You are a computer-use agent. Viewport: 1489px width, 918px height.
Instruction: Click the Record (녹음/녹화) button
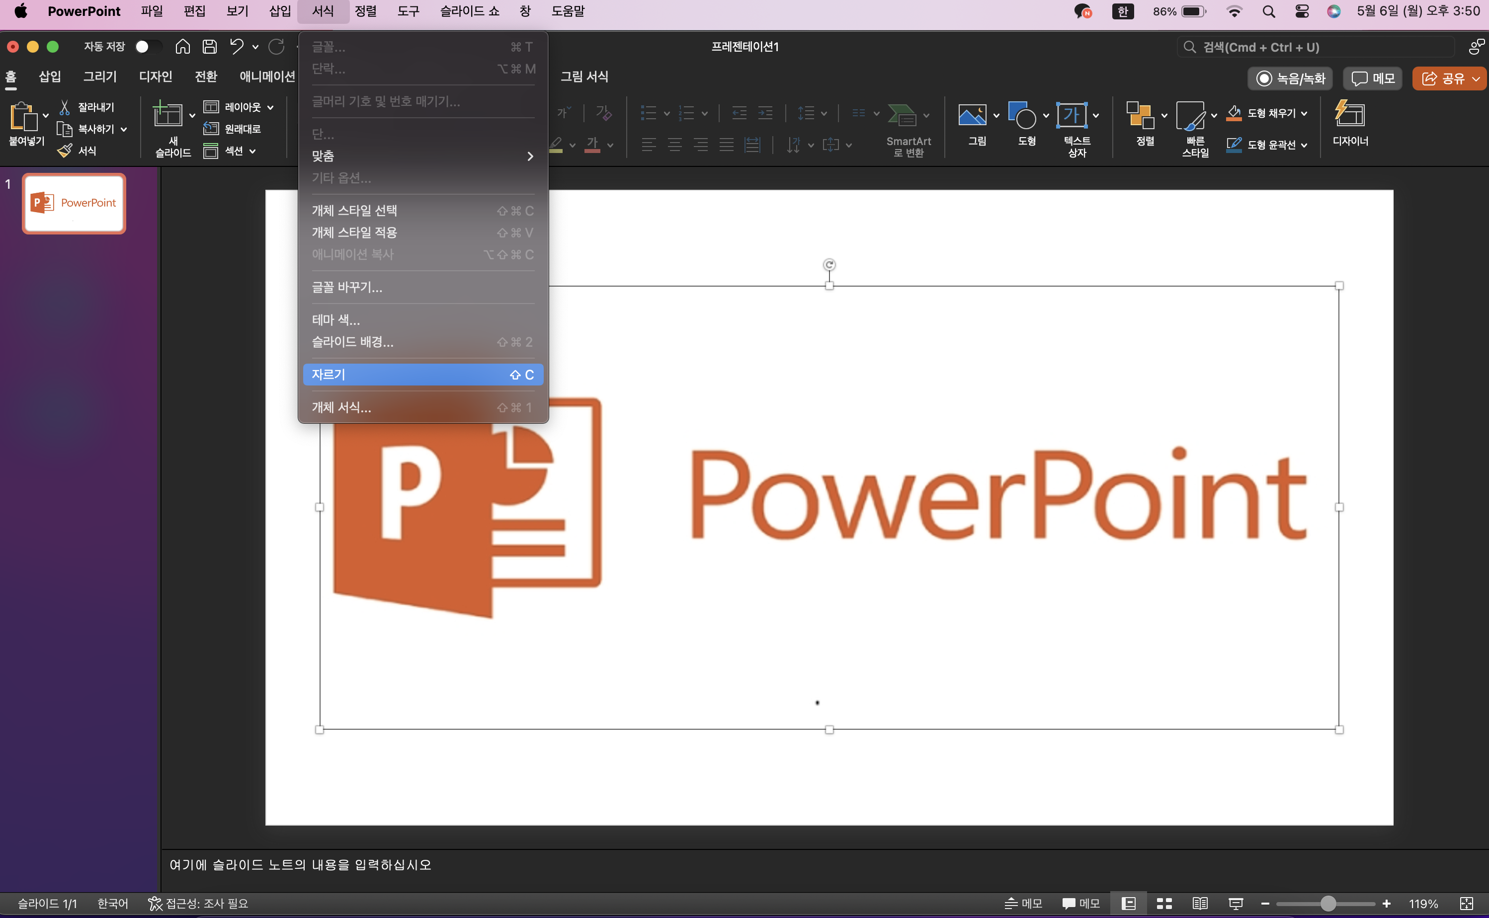[x=1290, y=78]
